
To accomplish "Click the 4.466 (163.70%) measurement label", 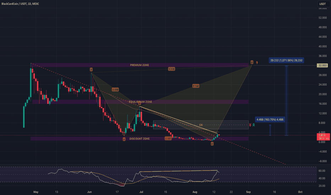I will tap(270, 119).
